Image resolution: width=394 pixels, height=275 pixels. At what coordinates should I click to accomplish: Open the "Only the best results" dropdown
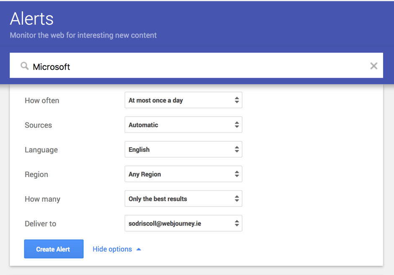(x=183, y=199)
